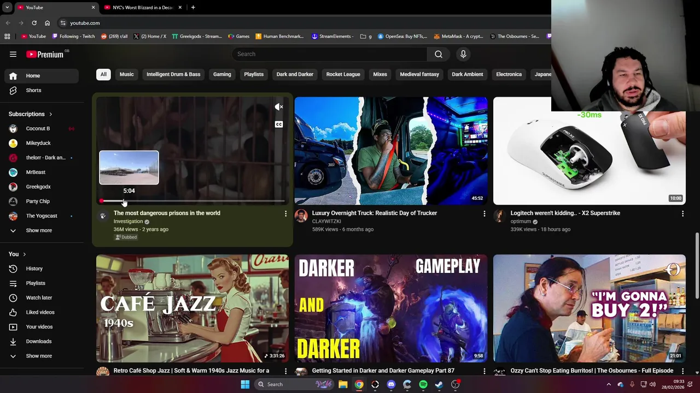Open Watch later in sidebar
Image resolution: width=700 pixels, height=393 pixels.
pyautogui.click(x=42, y=297)
